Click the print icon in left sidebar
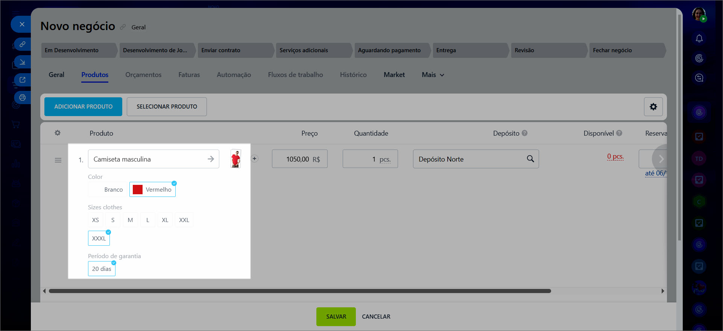This screenshot has height=331, width=723. click(x=23, y=98)
